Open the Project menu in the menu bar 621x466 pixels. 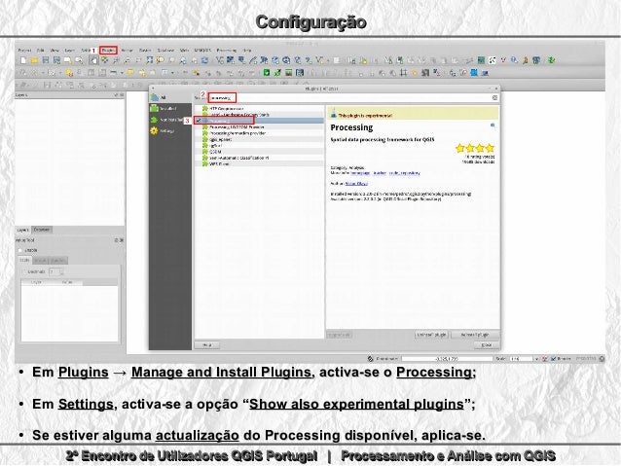click(24, 51)
